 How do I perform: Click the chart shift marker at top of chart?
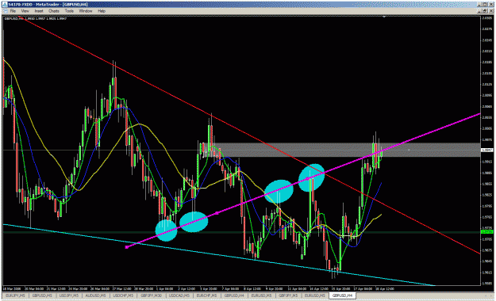tap(384, 17)
